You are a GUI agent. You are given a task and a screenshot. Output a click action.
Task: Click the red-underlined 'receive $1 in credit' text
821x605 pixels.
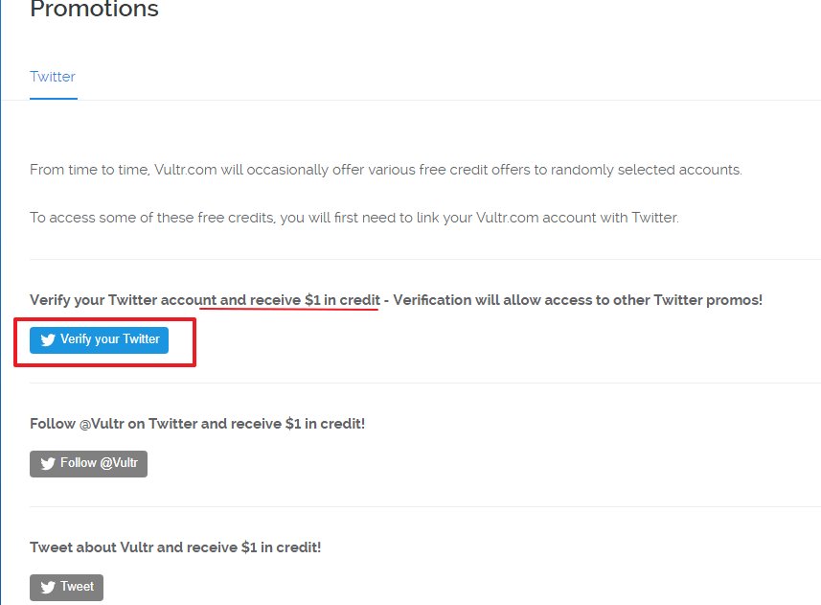pos(314,300)
